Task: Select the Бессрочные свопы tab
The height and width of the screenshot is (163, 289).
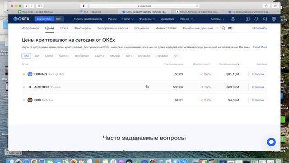Action: pos(112,28)
